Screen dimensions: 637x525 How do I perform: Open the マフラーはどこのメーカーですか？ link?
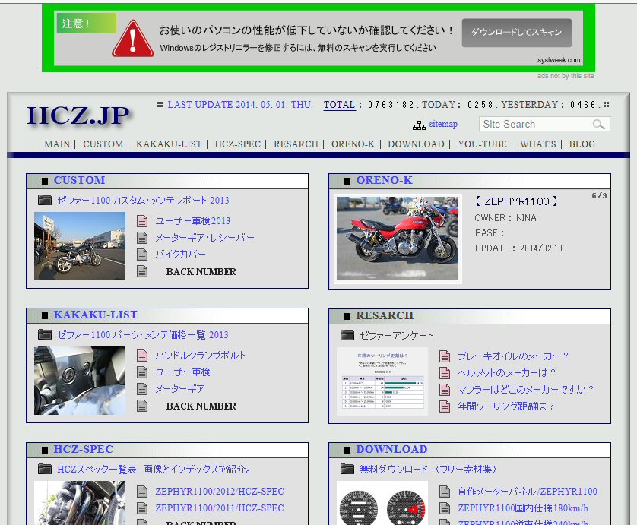pos(526,390)
